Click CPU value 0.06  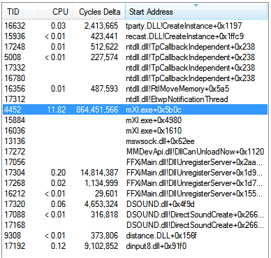point(58,204)
